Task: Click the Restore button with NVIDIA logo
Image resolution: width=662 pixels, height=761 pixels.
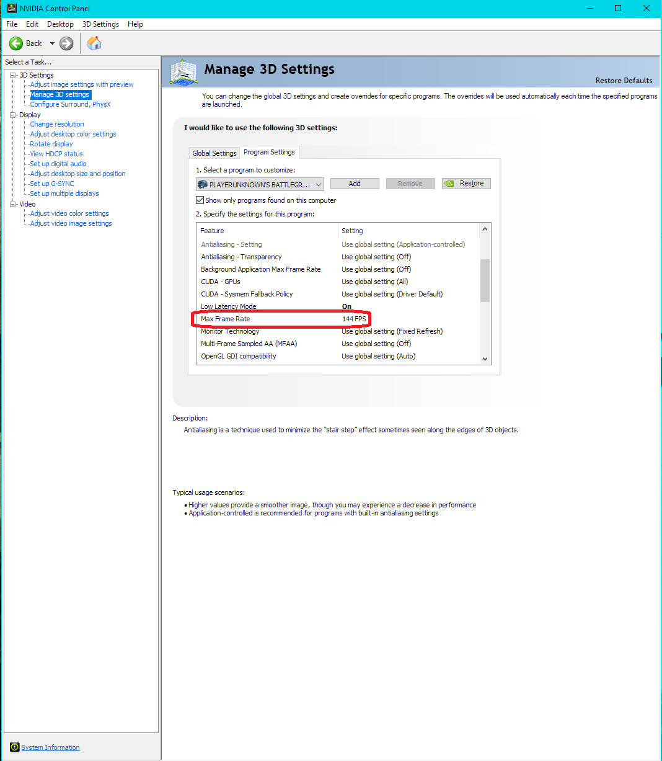Action: coord(466,184)
